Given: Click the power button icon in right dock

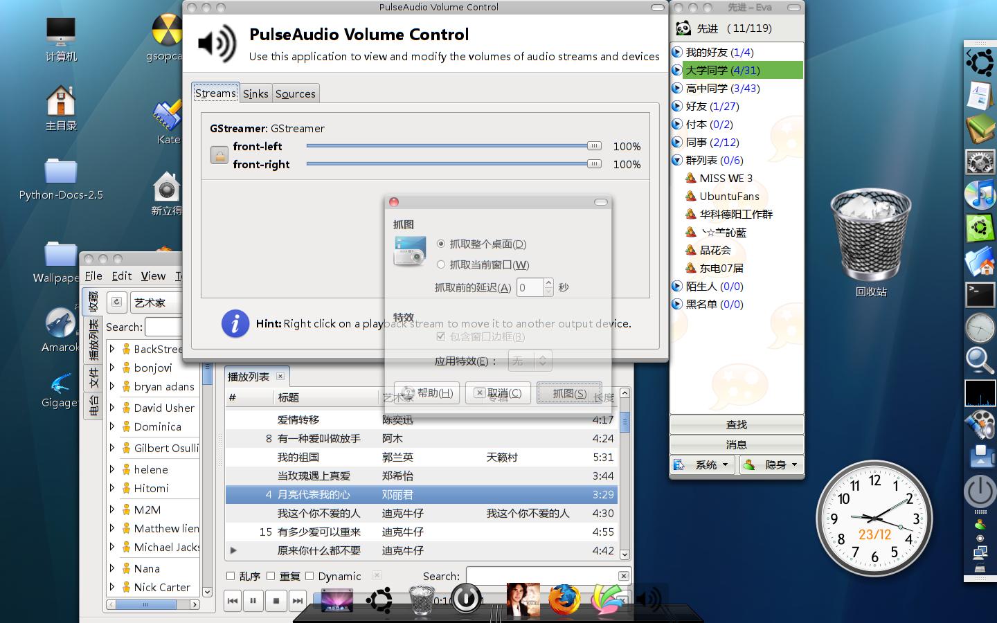Looking at the screenshot, I should click(x=980, y=491).
